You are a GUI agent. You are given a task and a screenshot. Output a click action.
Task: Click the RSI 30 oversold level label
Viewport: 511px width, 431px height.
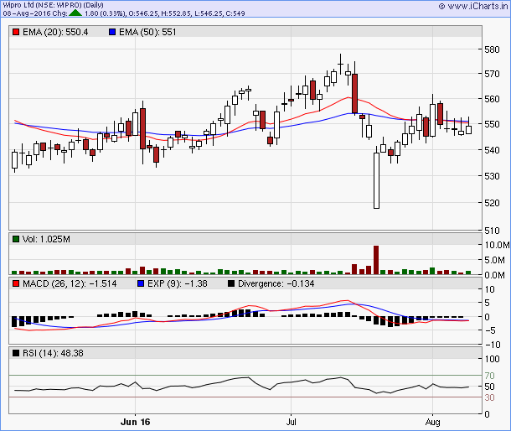[489, 397]
